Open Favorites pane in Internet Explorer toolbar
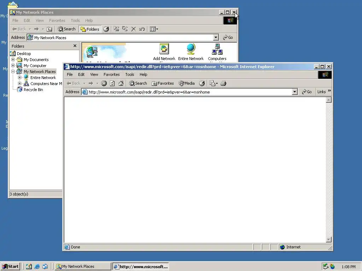This screenshot has height=271, width=362. click(x=163, y=83)
